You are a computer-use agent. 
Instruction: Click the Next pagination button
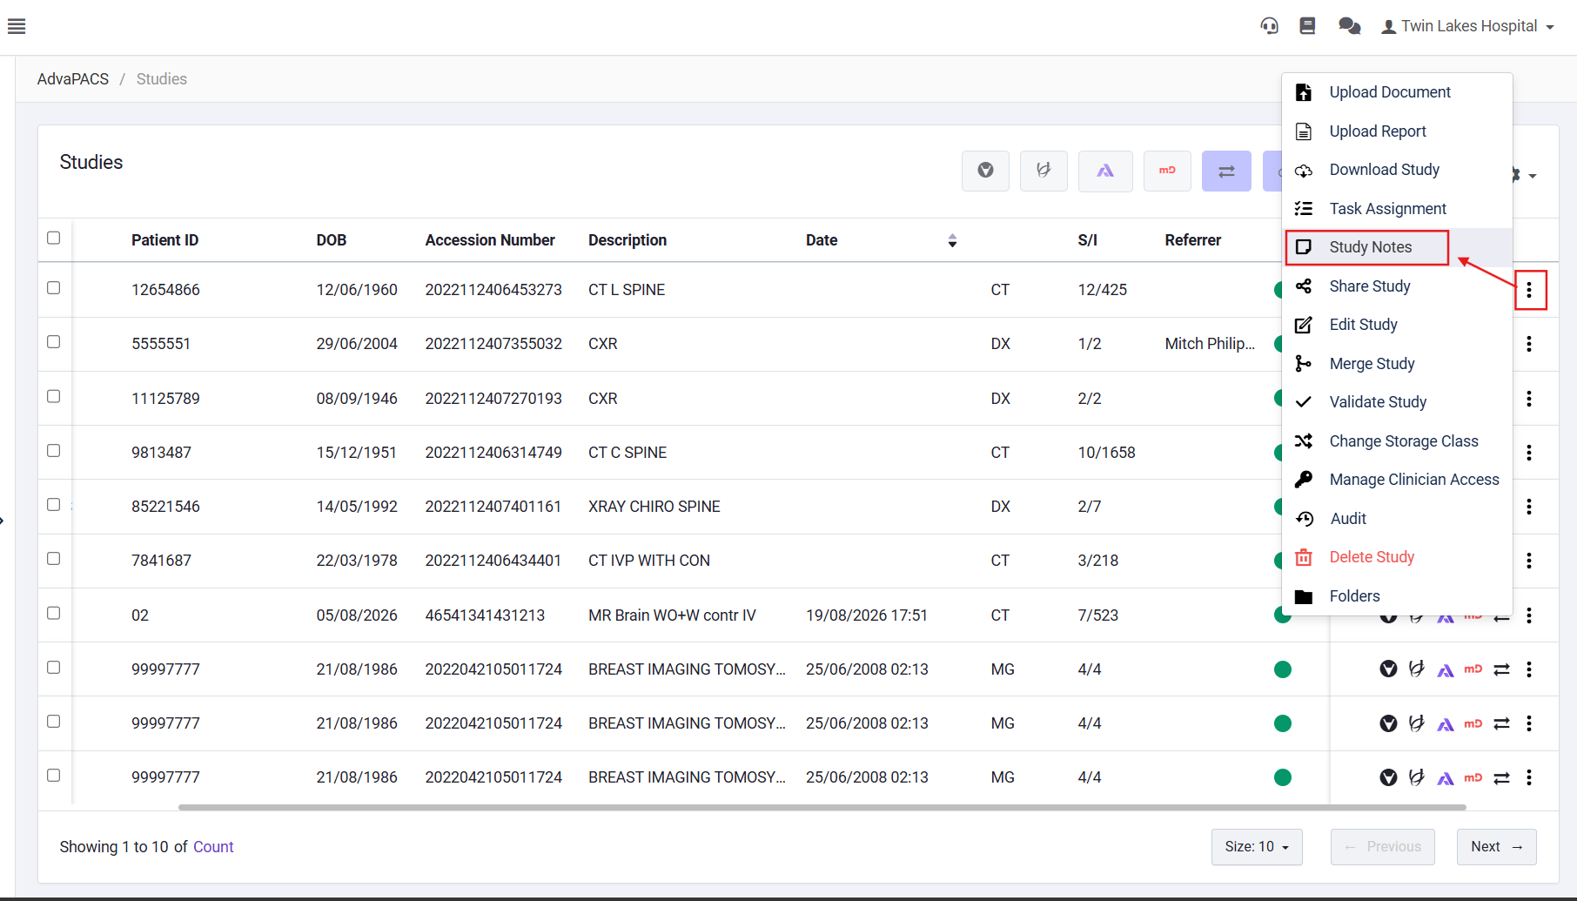point(1497,847)
